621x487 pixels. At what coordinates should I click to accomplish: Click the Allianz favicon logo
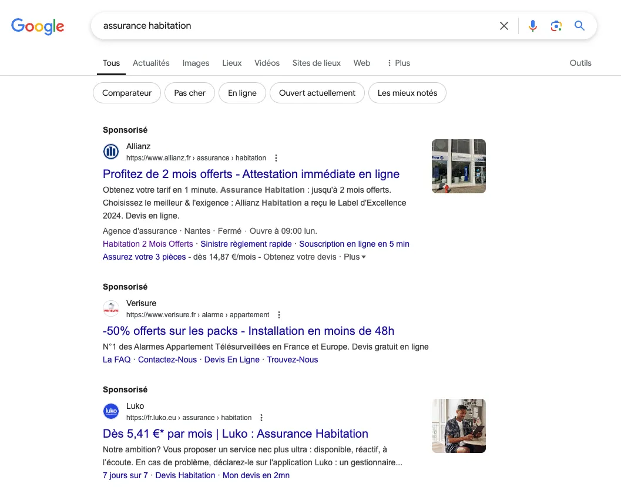coord(111,152)
